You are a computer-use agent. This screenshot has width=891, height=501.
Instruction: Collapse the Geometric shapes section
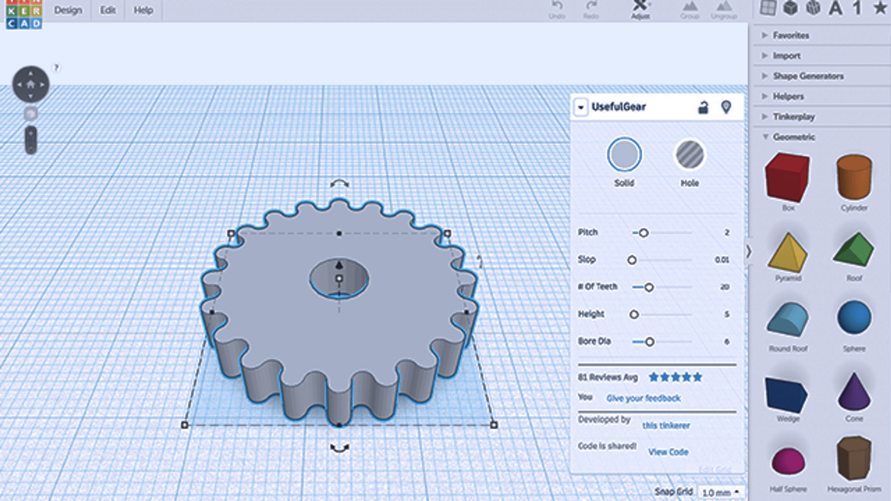click(x=794, y=137)
